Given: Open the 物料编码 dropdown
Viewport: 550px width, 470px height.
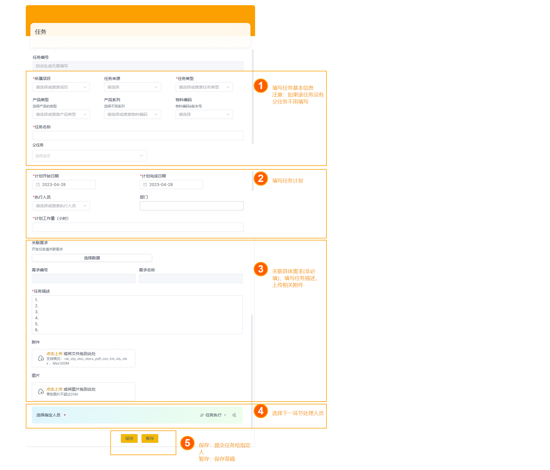Looking at the screenshot, I should (204, 114).
